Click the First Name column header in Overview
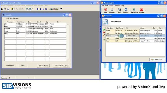Screen dimensions: 167x93 coord(110,28)
